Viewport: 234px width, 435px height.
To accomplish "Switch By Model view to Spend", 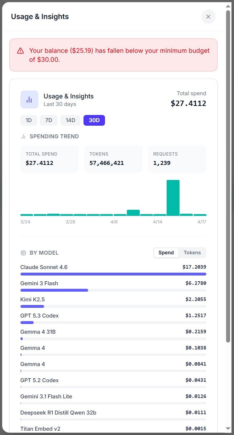I will (x=166, y=253).
